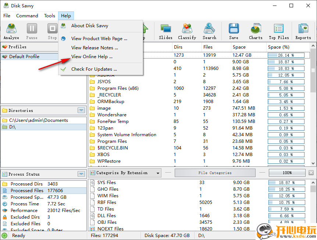317x240 pixels.
Task: Select the C:\Users\admin\Documents directory entry
Action: tap(38, 120)
